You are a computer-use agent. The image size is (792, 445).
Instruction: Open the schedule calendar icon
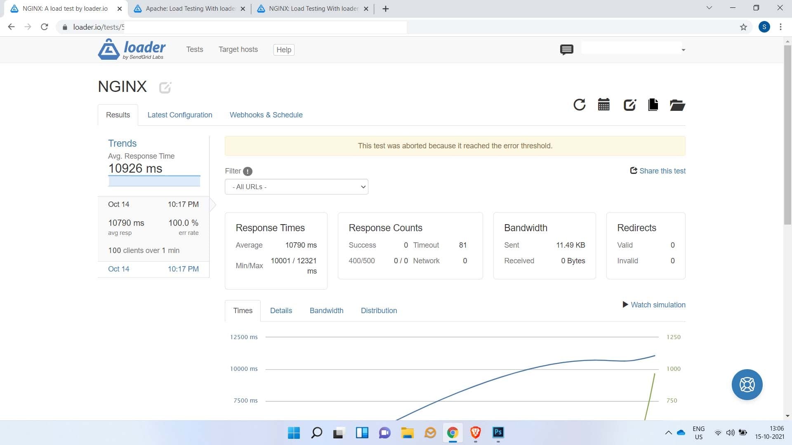pos(603,105)
